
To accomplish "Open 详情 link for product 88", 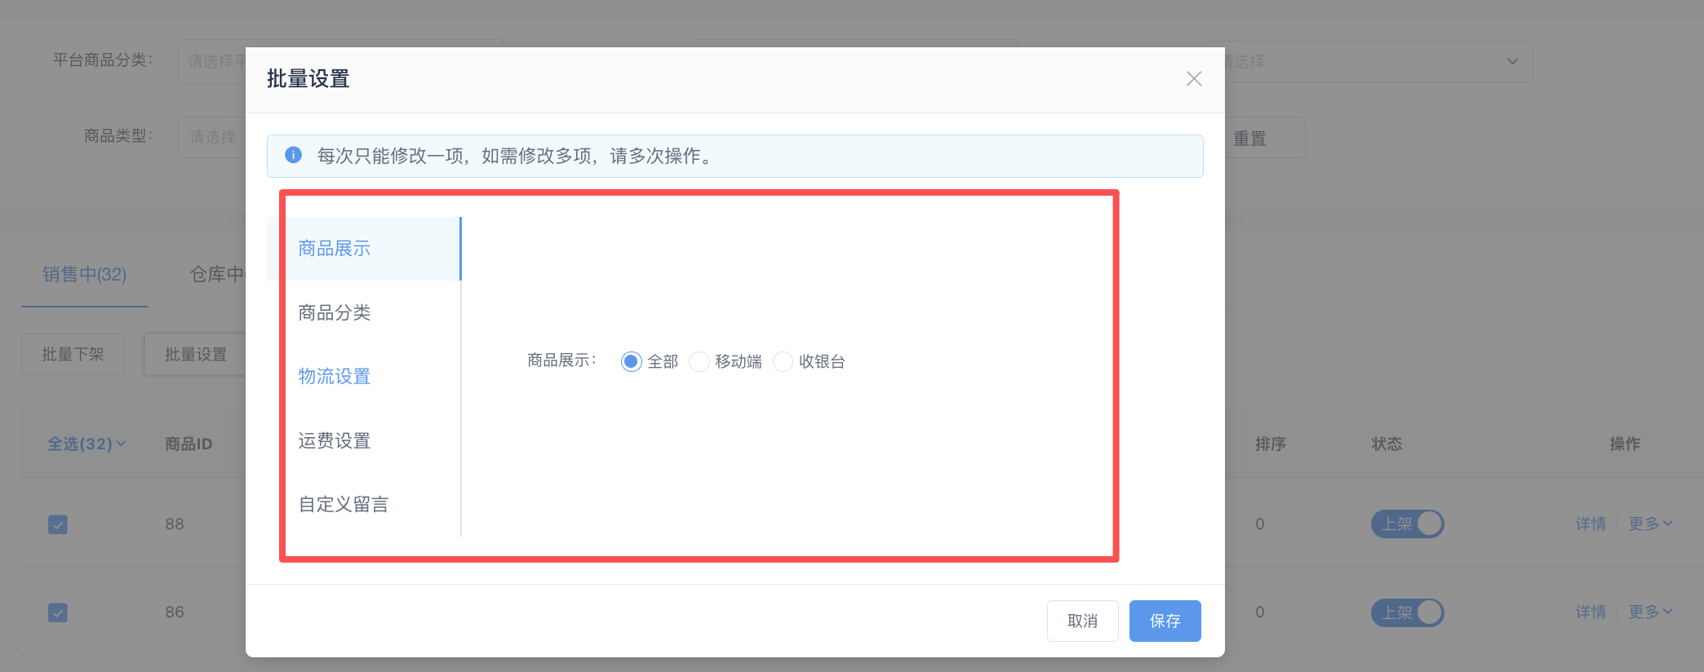I will pos(1591,524).
